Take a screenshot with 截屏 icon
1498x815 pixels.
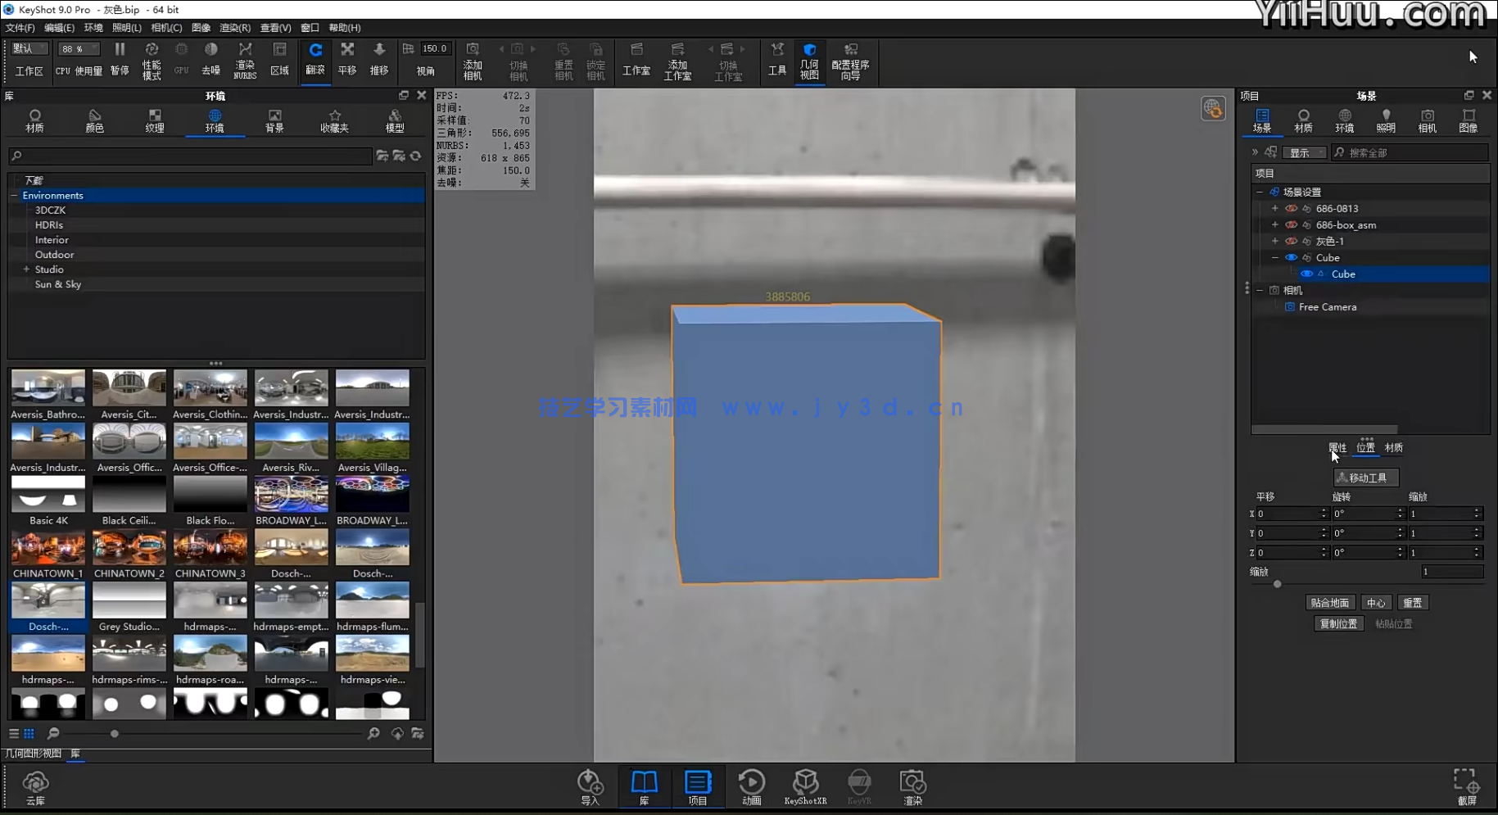click(1465, 786)
